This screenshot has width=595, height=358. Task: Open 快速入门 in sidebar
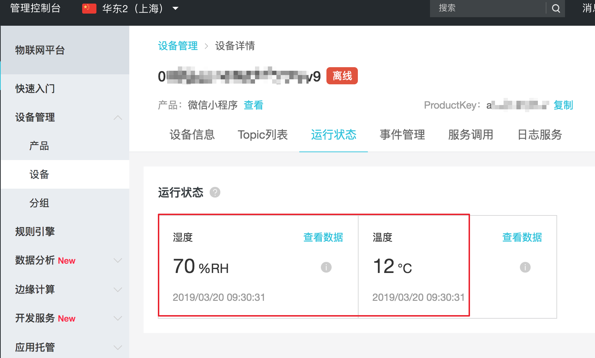click(35, 89)
